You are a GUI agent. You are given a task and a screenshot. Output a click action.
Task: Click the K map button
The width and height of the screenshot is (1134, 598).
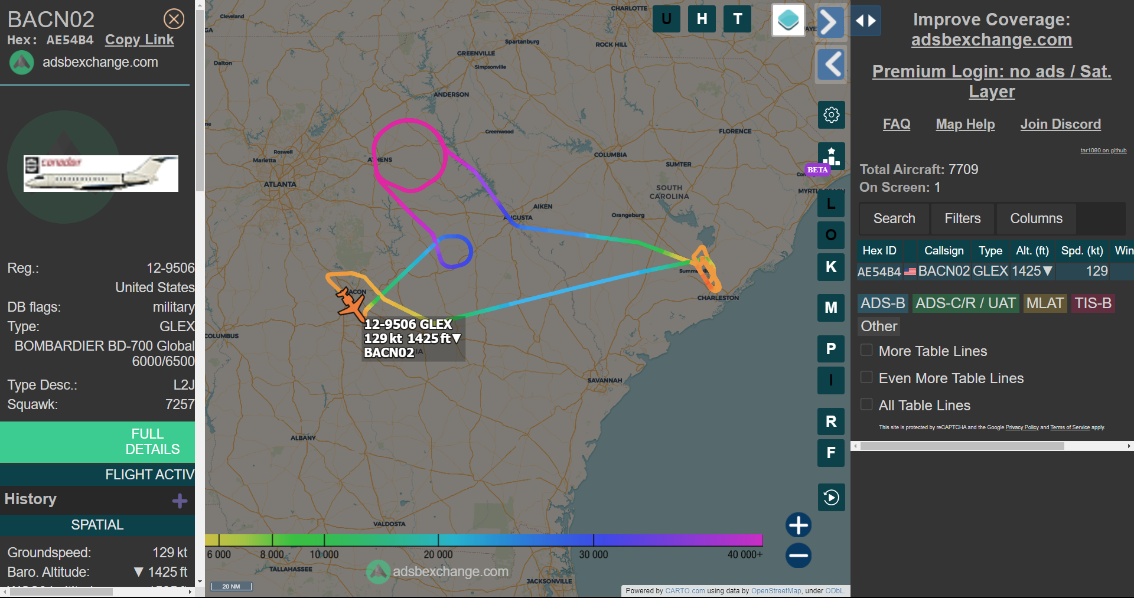tap(831, 267)
